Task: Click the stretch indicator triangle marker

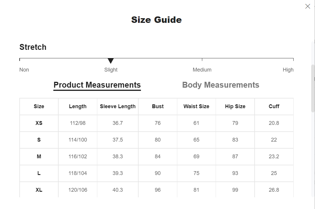Action: click(110, 61)
